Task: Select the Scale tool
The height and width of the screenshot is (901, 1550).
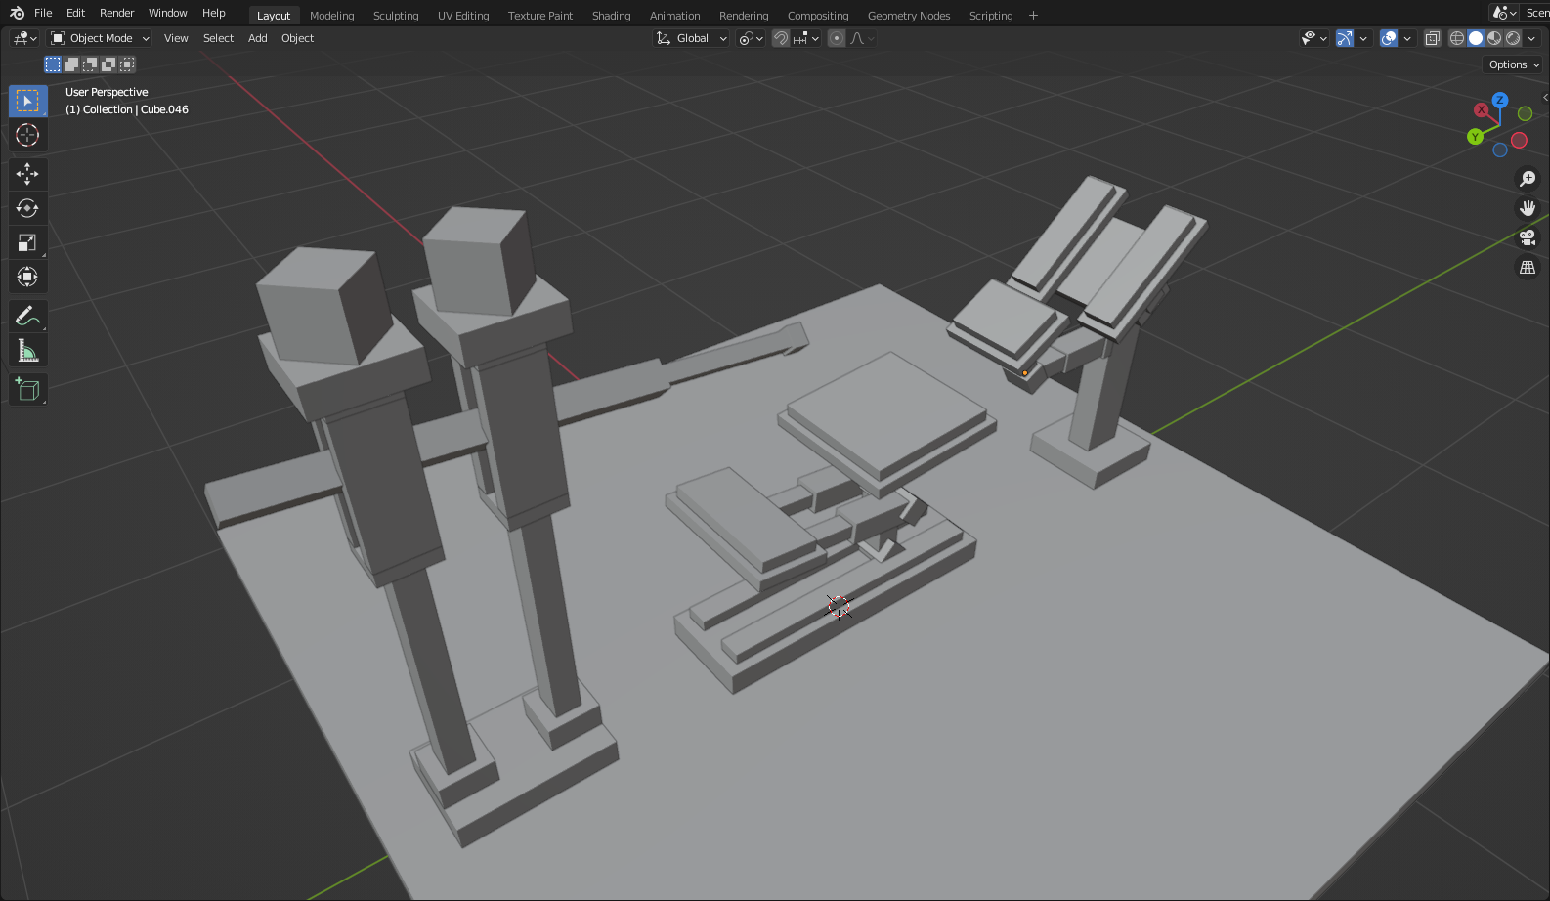Action: tap(27, 242)
